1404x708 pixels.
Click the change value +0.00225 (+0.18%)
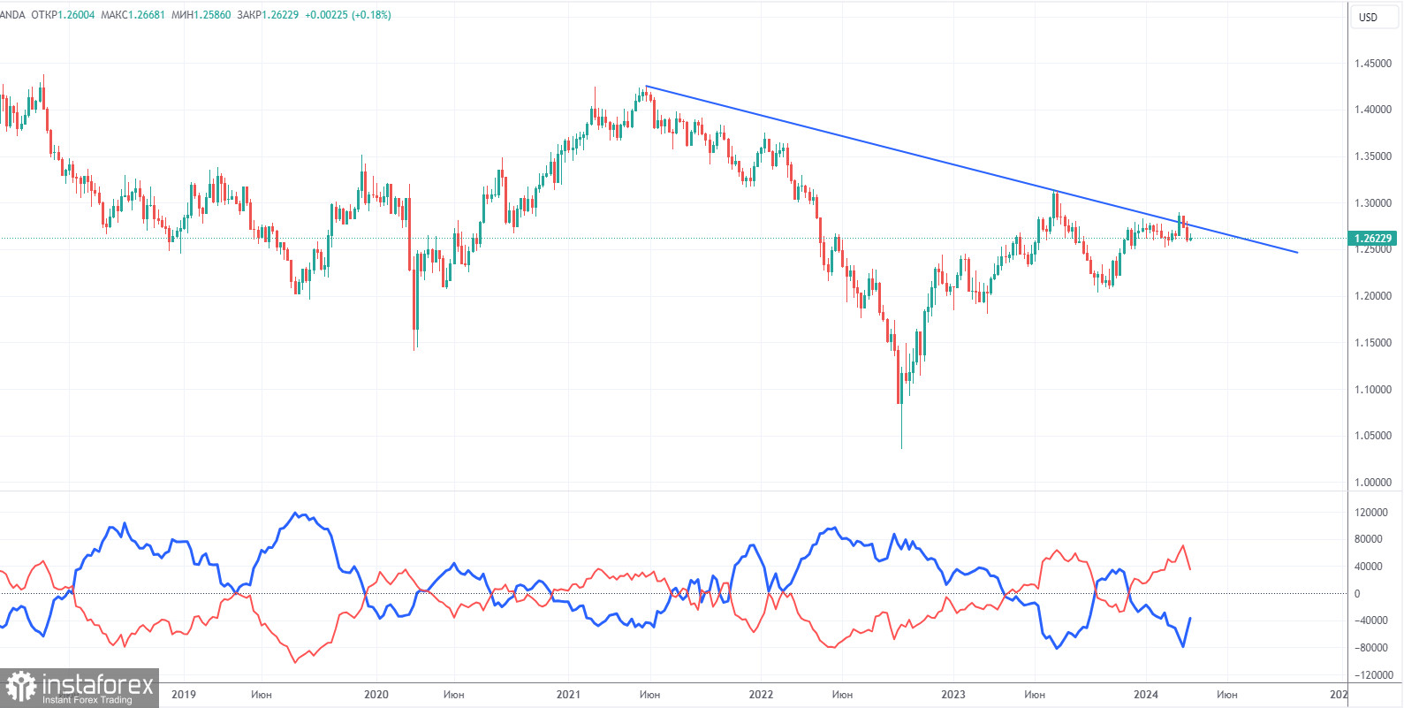click(348, 15)
